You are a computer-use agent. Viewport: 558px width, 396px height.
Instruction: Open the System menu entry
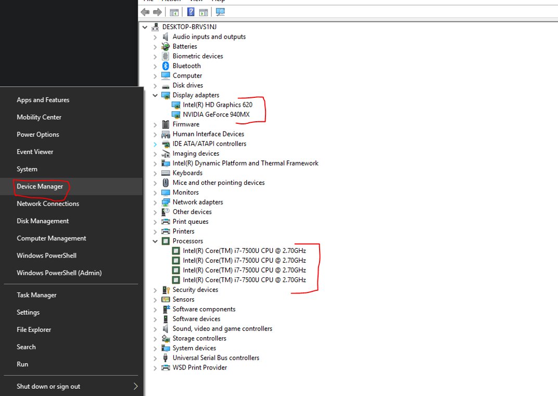point(71,169)
